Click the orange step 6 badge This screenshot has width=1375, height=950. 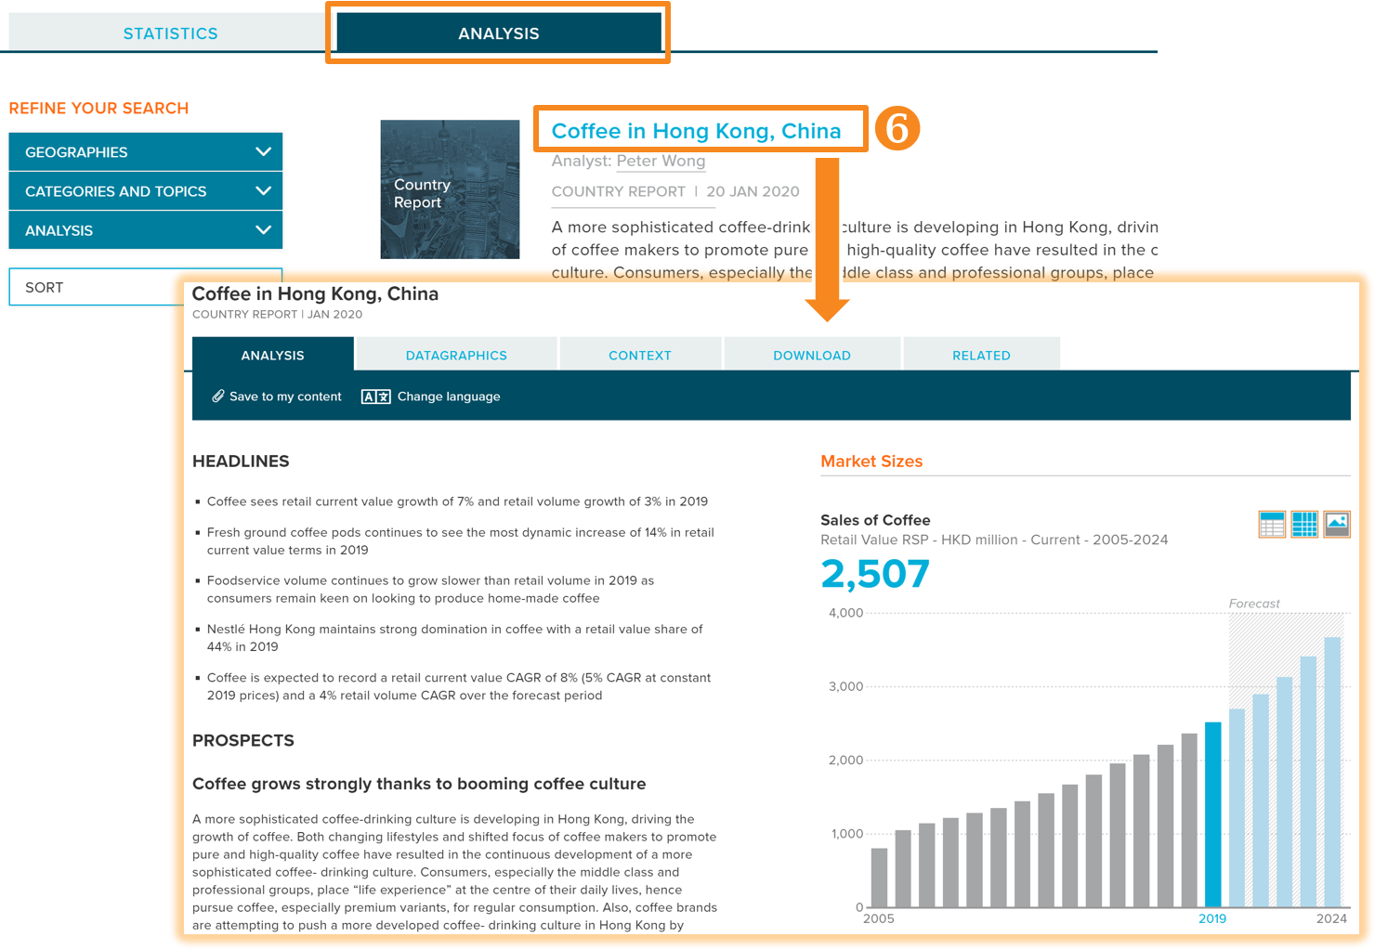click(x=897, y=130)
